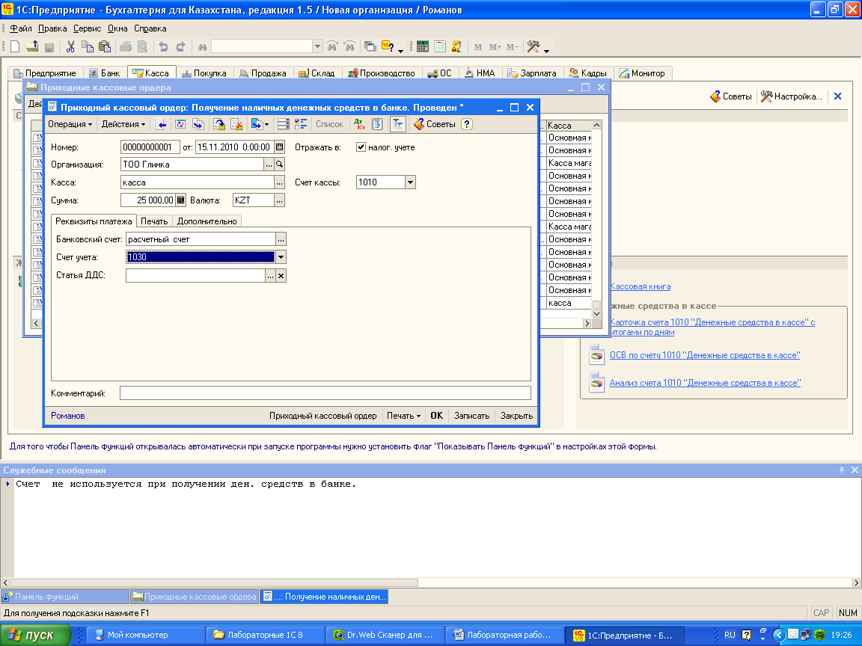Click the Re-post document icon in order toolbar
Image resolution: width=862 pixels, height=646 pixels.
pos(180,124)
